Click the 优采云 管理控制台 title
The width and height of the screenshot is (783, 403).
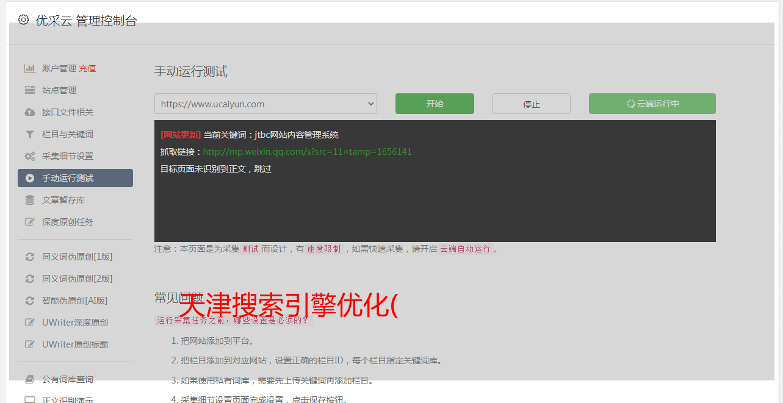pyautogui.click(x=86, y=20)
